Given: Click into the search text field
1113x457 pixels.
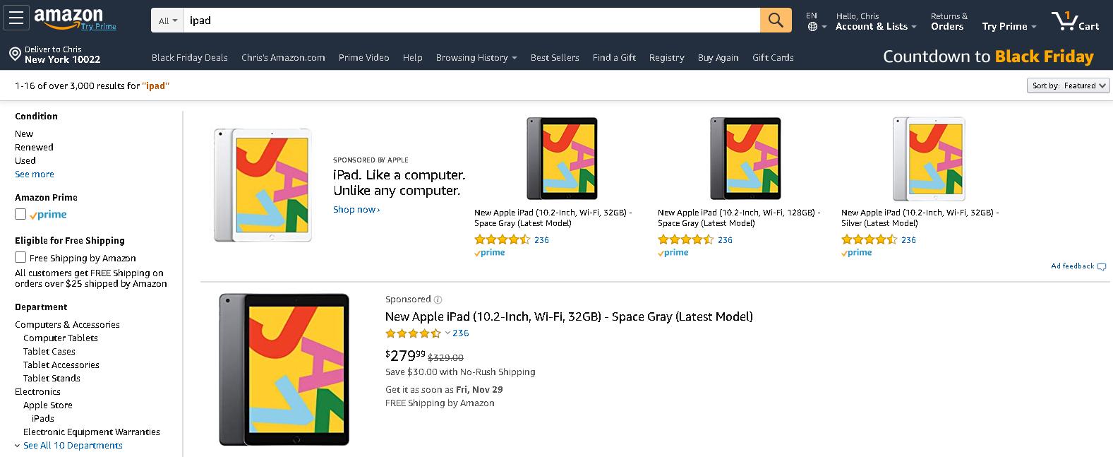Looking at the screenshot, I should (471, 20).
